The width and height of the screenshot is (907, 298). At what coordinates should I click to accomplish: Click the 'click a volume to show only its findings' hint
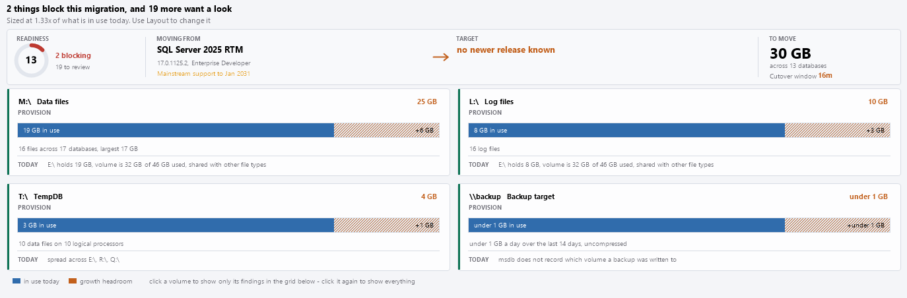[x=282, y=282]
